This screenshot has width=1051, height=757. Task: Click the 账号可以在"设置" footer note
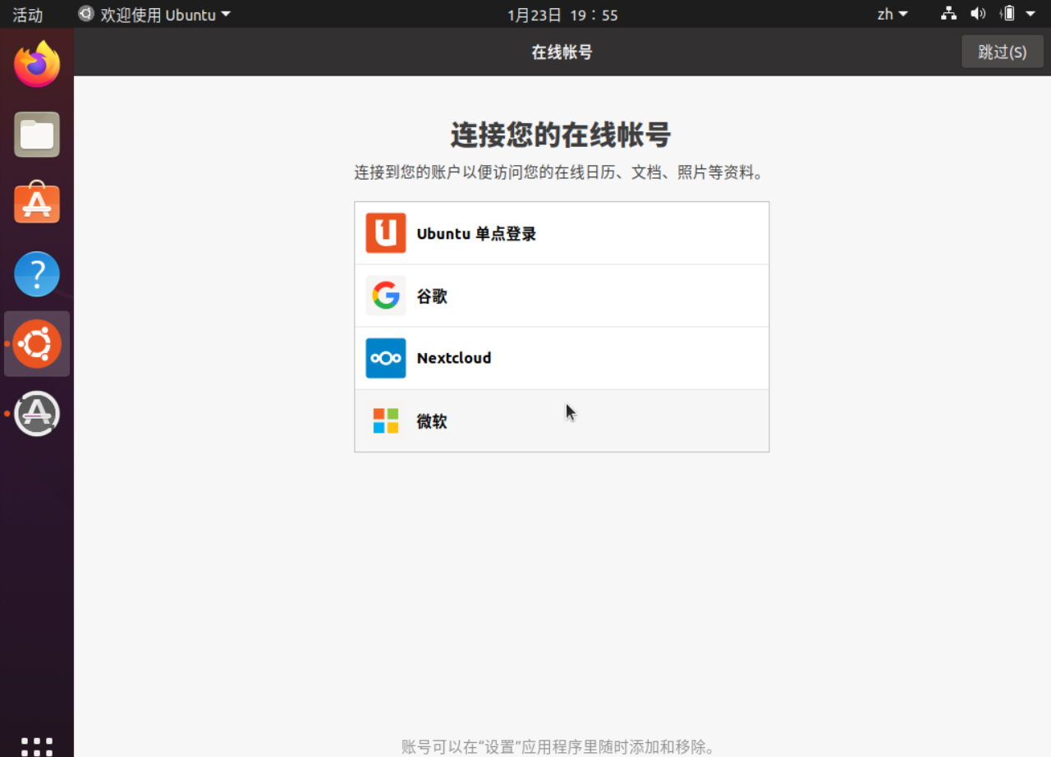[x=562, y=747]
